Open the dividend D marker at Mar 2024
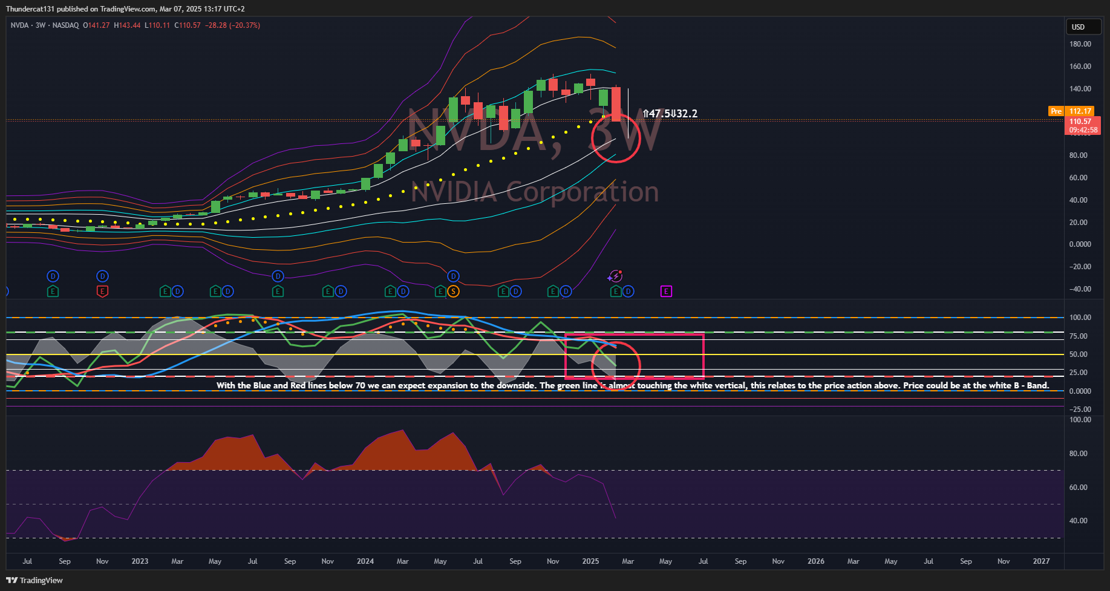This screenshot has width=1110, height=591. click(x=403, y=292)
